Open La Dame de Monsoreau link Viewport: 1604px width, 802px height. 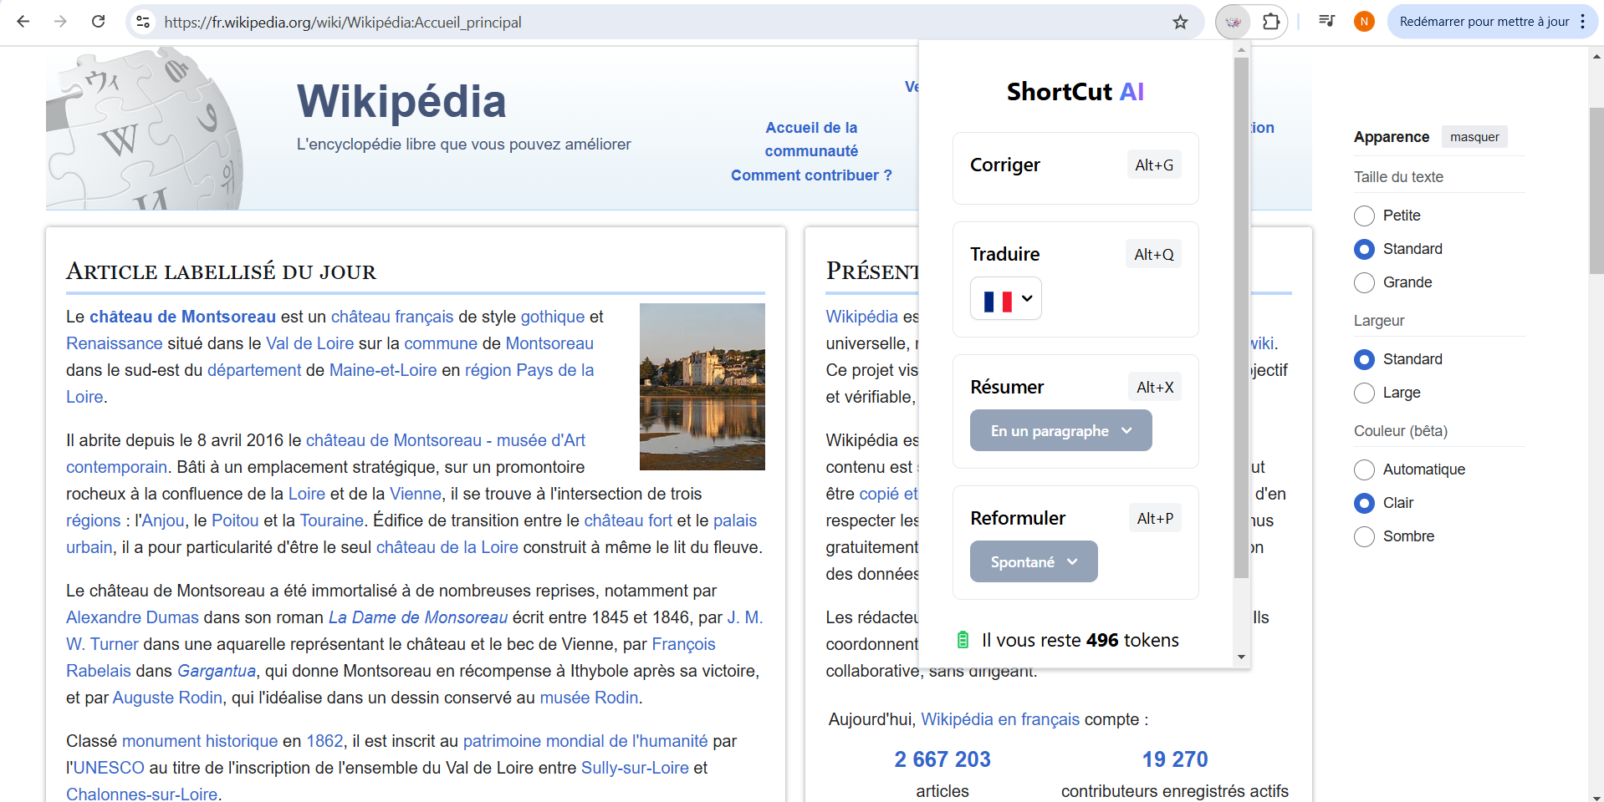[x=417, y=617]
